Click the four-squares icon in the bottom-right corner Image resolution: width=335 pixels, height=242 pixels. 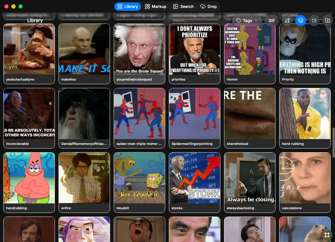coord(327,235)
